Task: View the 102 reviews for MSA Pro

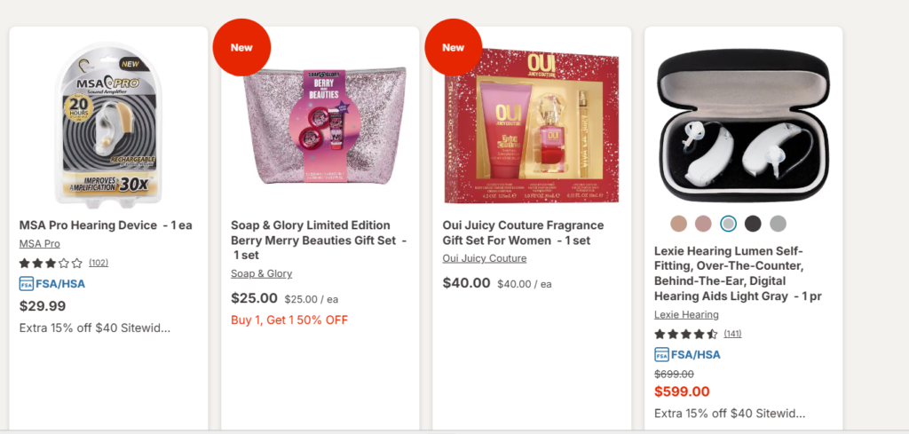Action: 99,263
